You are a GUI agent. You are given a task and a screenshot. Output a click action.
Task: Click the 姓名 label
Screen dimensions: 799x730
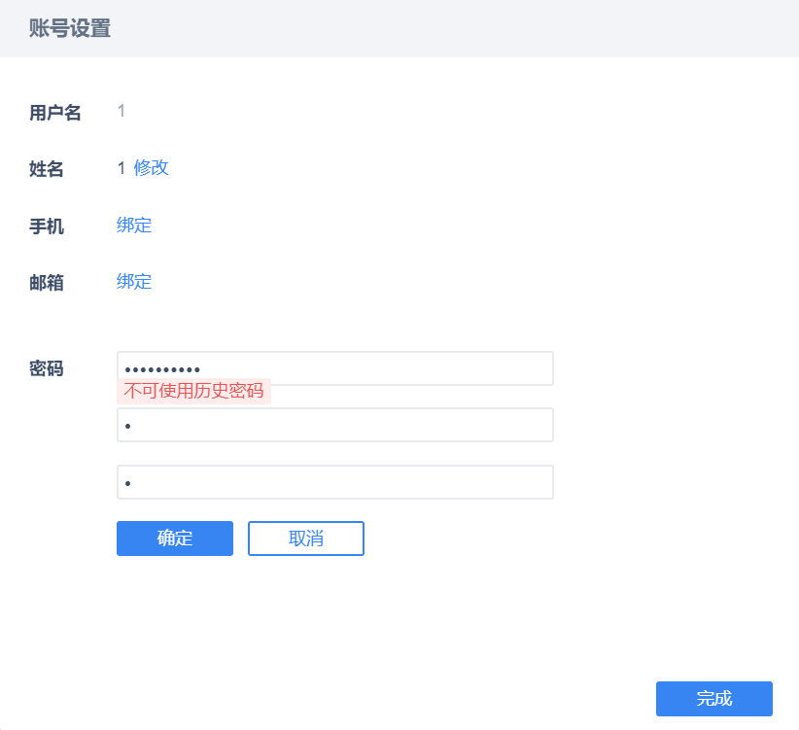coord(47,169)
